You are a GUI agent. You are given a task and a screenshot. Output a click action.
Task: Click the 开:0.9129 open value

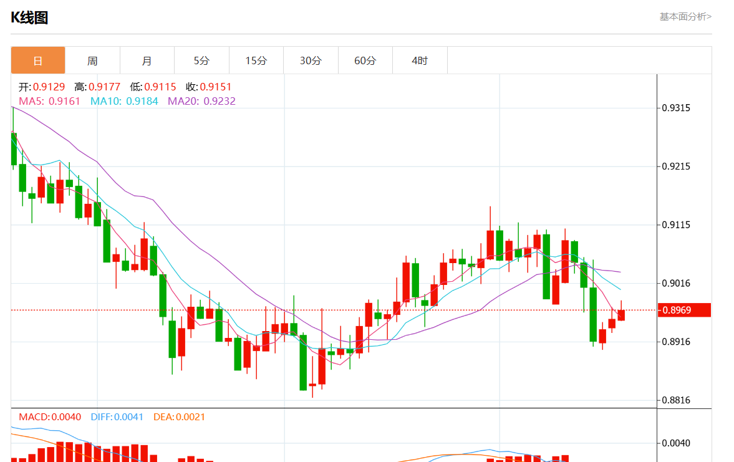click(42, 87)
